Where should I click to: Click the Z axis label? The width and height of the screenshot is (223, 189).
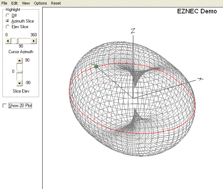pyautogui.click(x=133, y=31)
